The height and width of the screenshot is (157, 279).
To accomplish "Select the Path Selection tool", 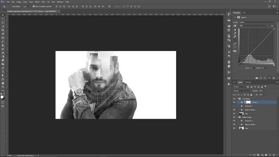I will tap(3, 75).
